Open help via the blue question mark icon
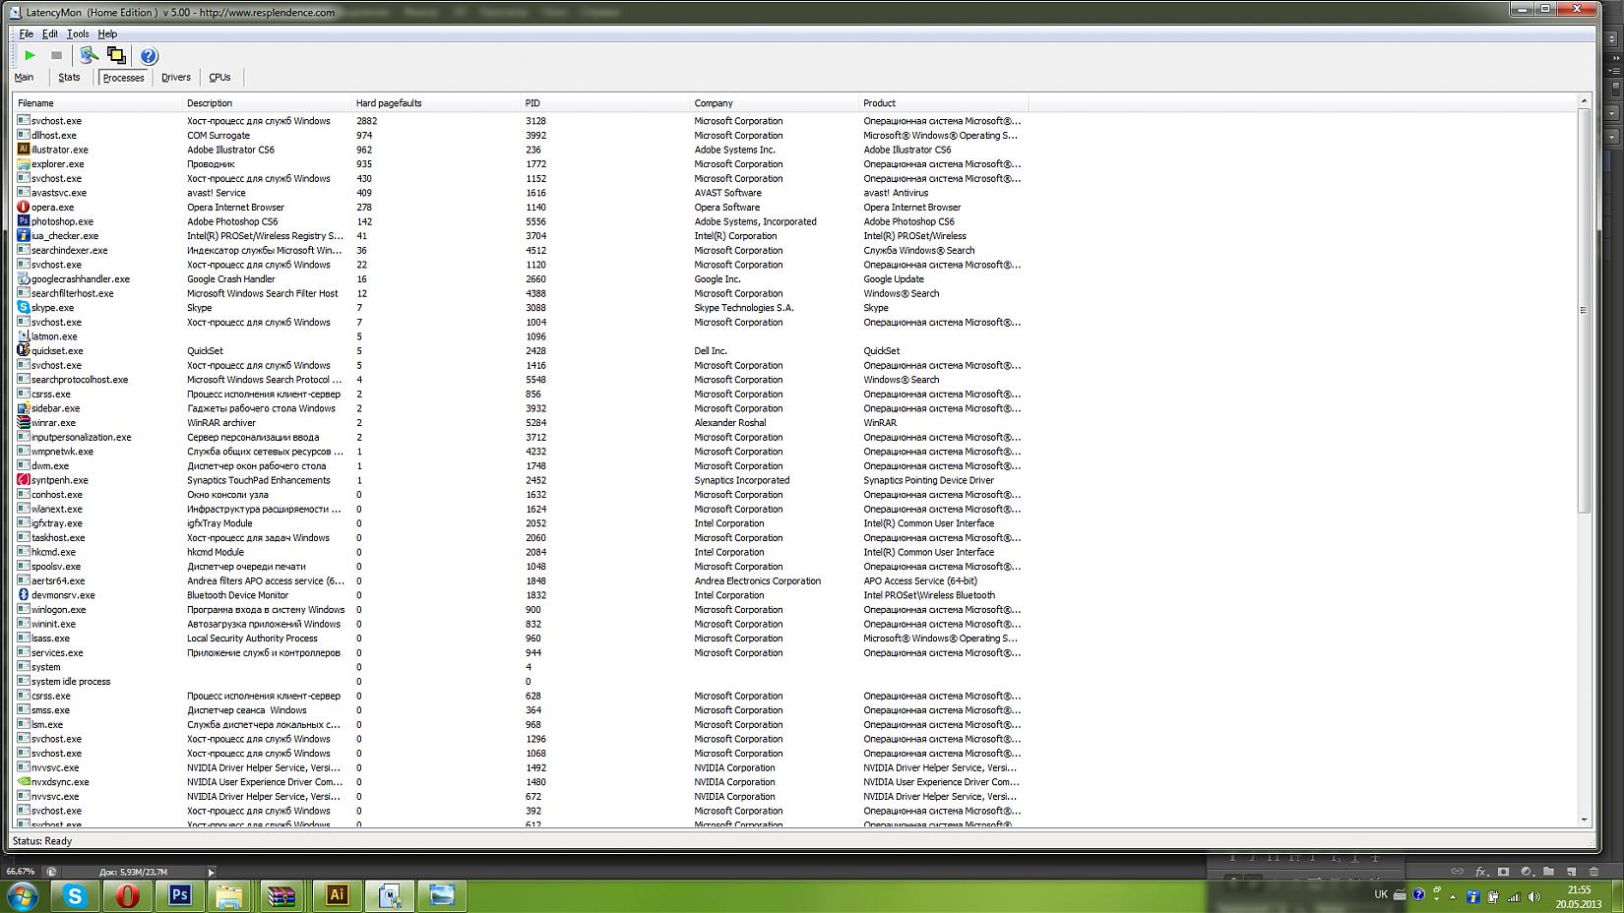 149,56
